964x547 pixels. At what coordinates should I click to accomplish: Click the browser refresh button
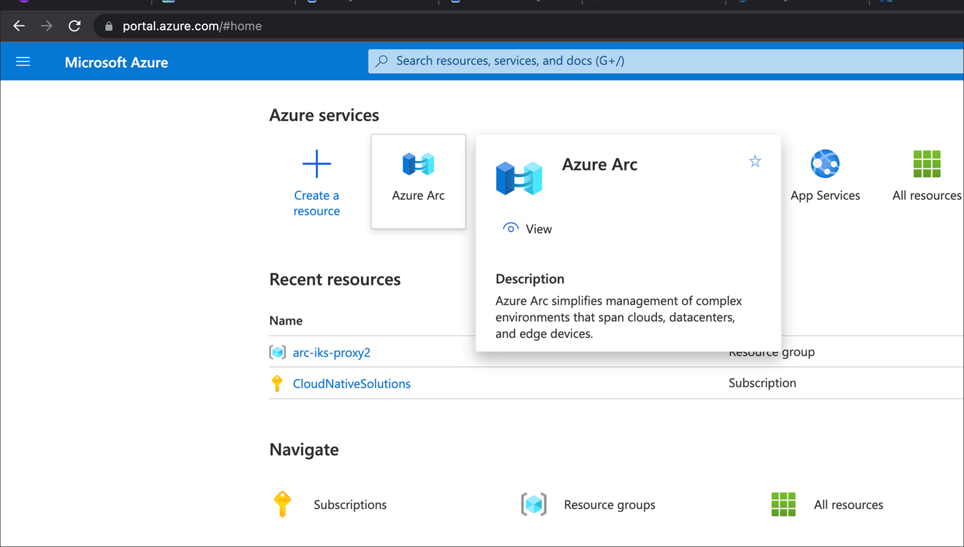pyautogui.click(x=74, y=26)
